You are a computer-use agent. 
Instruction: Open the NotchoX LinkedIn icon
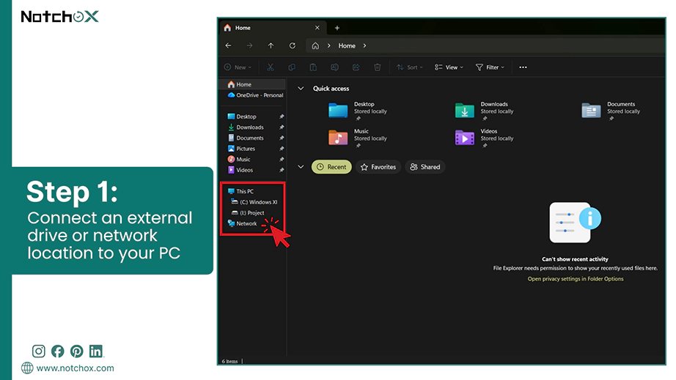[x=96, y=351]
